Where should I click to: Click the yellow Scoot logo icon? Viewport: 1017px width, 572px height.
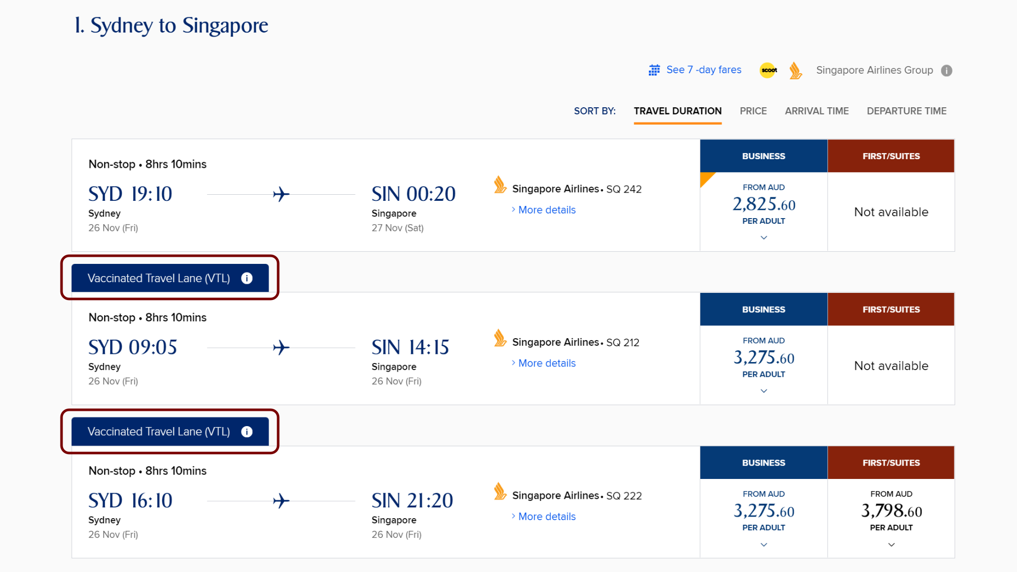(x=768, y=70)
